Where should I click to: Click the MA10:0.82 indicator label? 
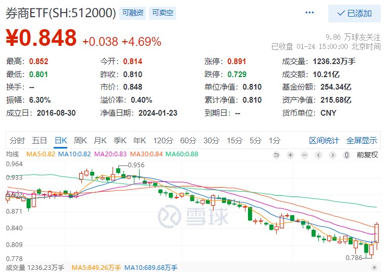click(75, 154)
